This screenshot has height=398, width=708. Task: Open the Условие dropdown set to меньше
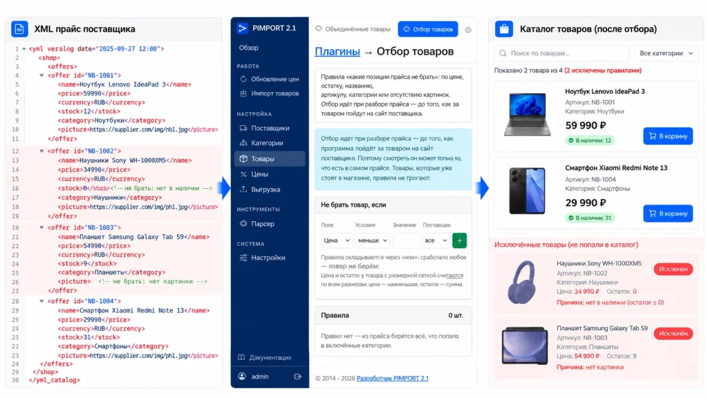click(x=373, y=240)
